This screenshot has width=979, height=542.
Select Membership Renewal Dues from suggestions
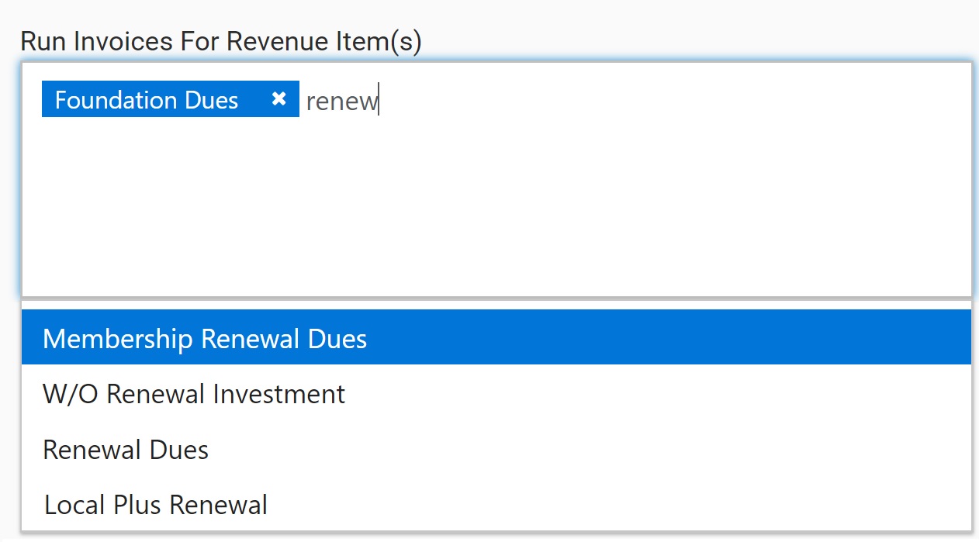[x=206, y=338]
